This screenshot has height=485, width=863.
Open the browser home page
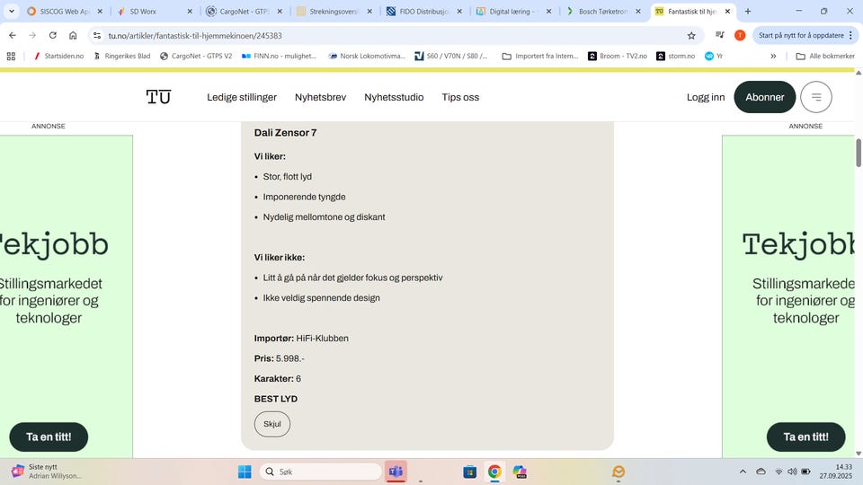click(73, 35)
